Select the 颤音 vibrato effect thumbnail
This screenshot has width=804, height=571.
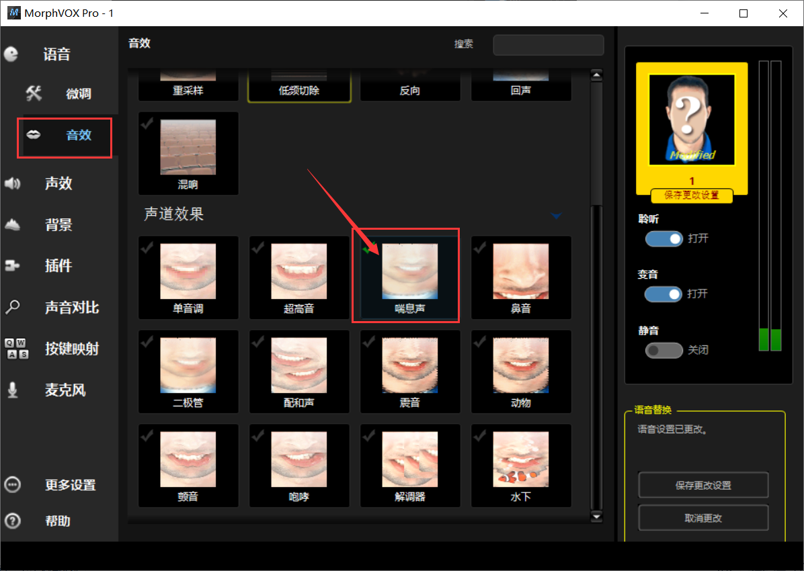click(x=188, y=459)
